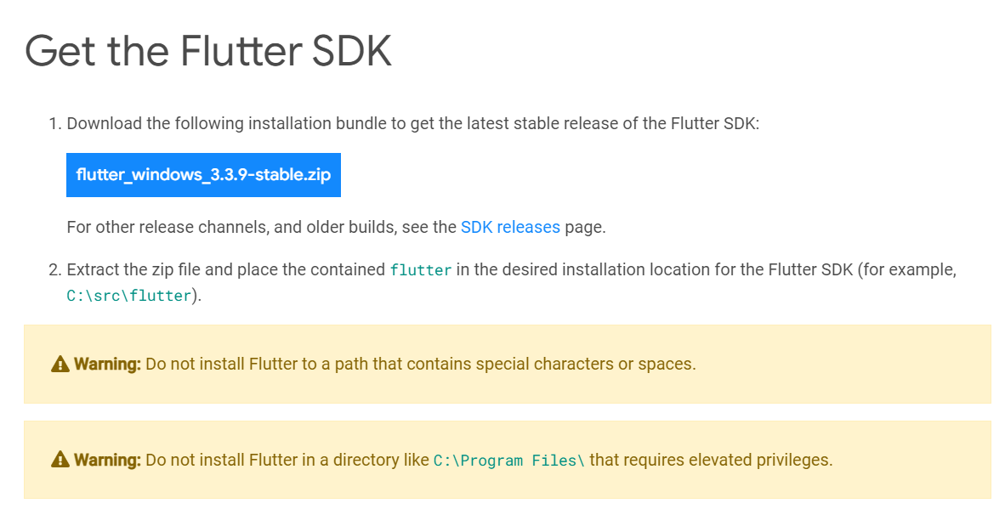Select the C:\src\flutter example path
This screenshot has width=1005, height=509.
coord(129,296)
